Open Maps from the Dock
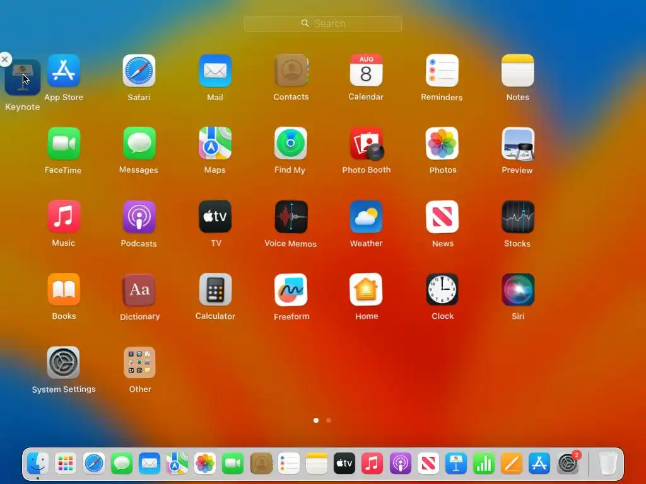Viewport: 646px width, 484px height. click(177, 463)
